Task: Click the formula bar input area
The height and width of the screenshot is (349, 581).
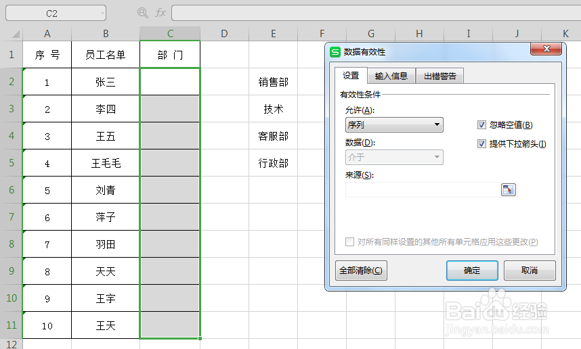Action: (376, 13)
